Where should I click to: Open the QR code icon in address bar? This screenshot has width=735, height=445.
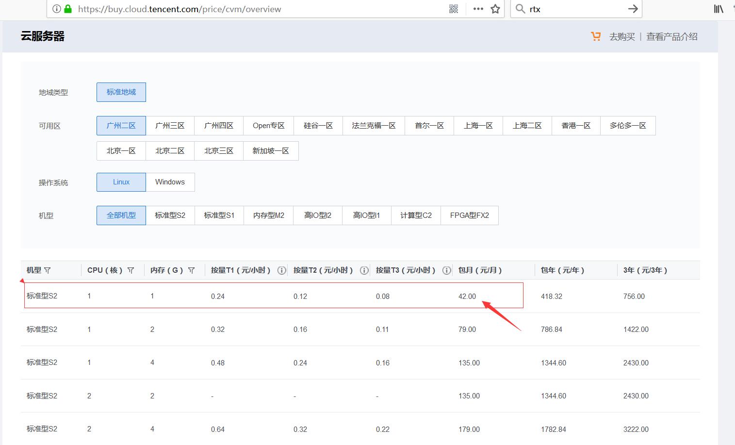pos(454,9)
